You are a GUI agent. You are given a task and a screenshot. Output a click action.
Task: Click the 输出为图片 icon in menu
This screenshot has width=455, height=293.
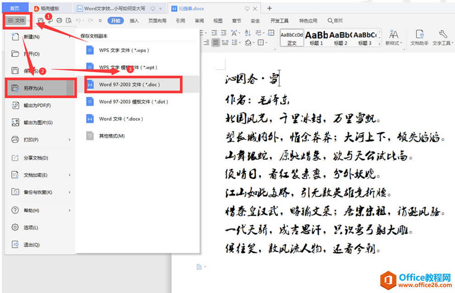[15, 122]
